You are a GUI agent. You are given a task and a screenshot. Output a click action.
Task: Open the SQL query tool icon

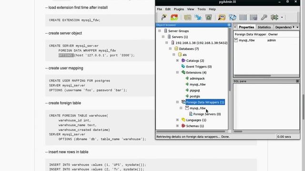tap(222, 17)
